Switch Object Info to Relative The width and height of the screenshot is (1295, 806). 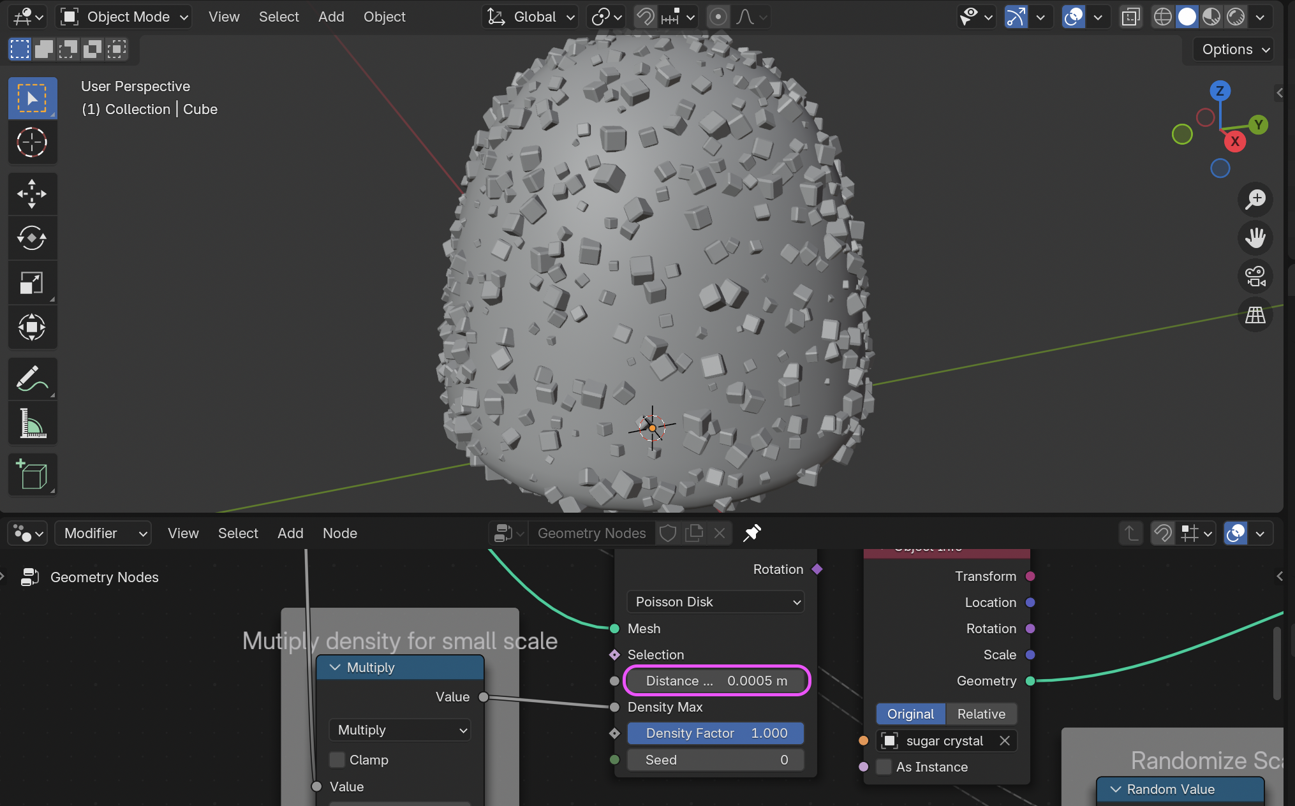pos(981,714)
